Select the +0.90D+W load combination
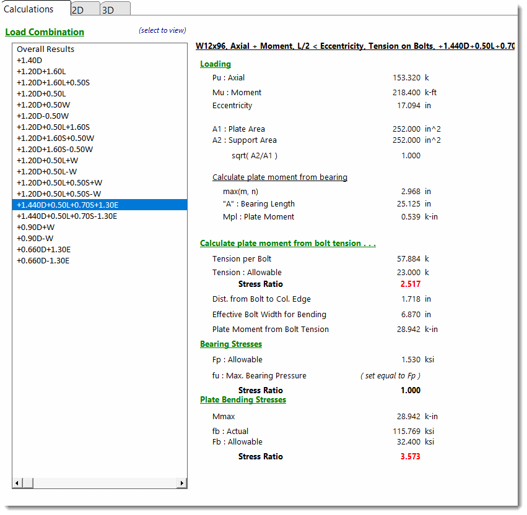 (x=35, y=228)
